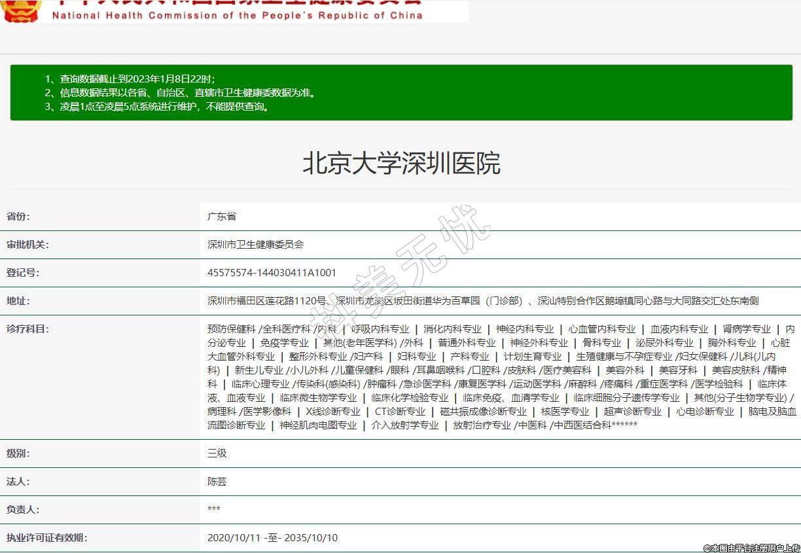
Task: Click the national emblem icon in header
Action: coord(22,9)
